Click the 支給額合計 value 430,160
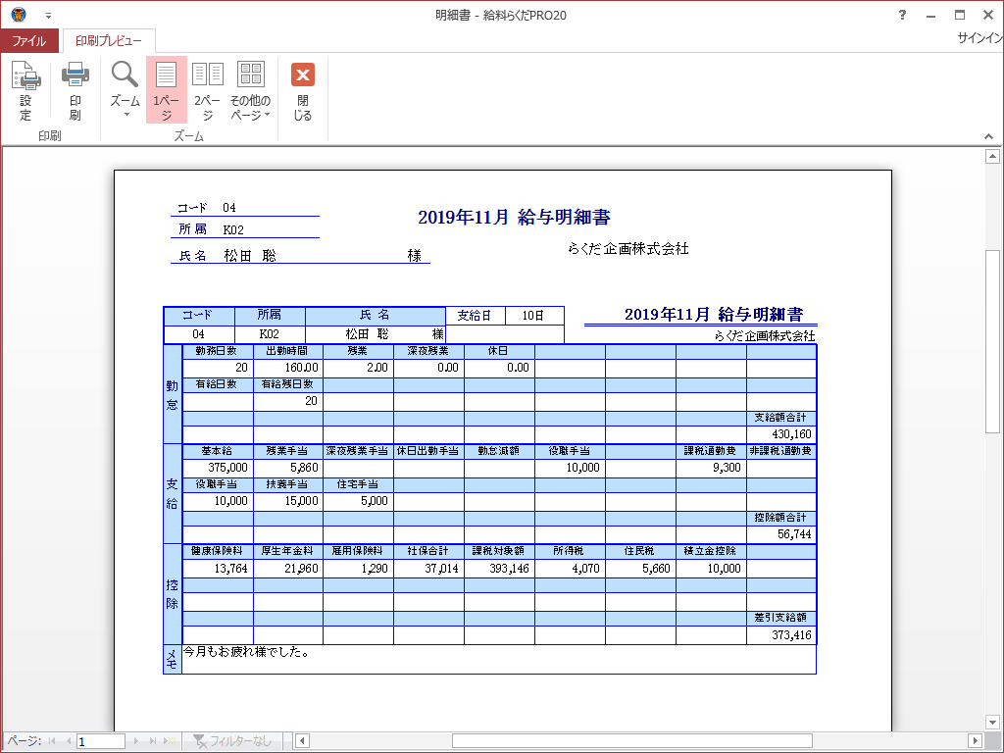 click(791, 434)
